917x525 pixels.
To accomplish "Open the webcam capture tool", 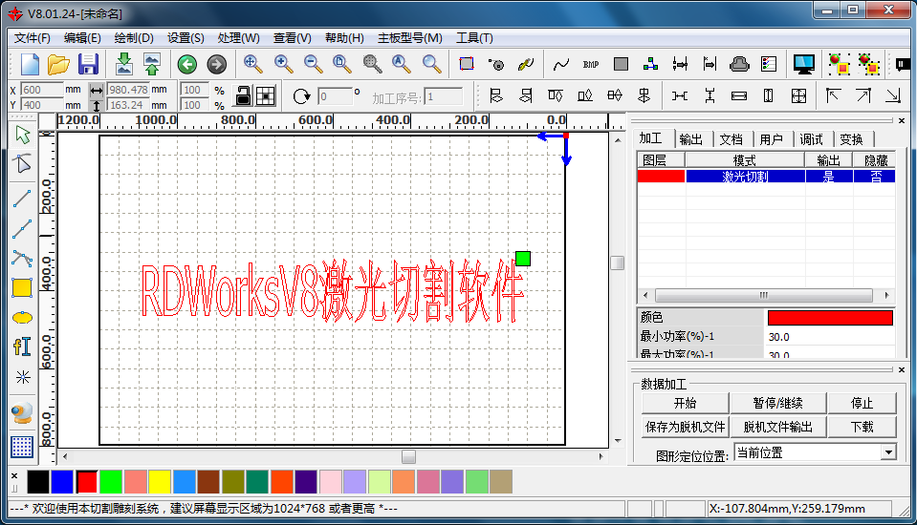I will click(x=22, y=413).
